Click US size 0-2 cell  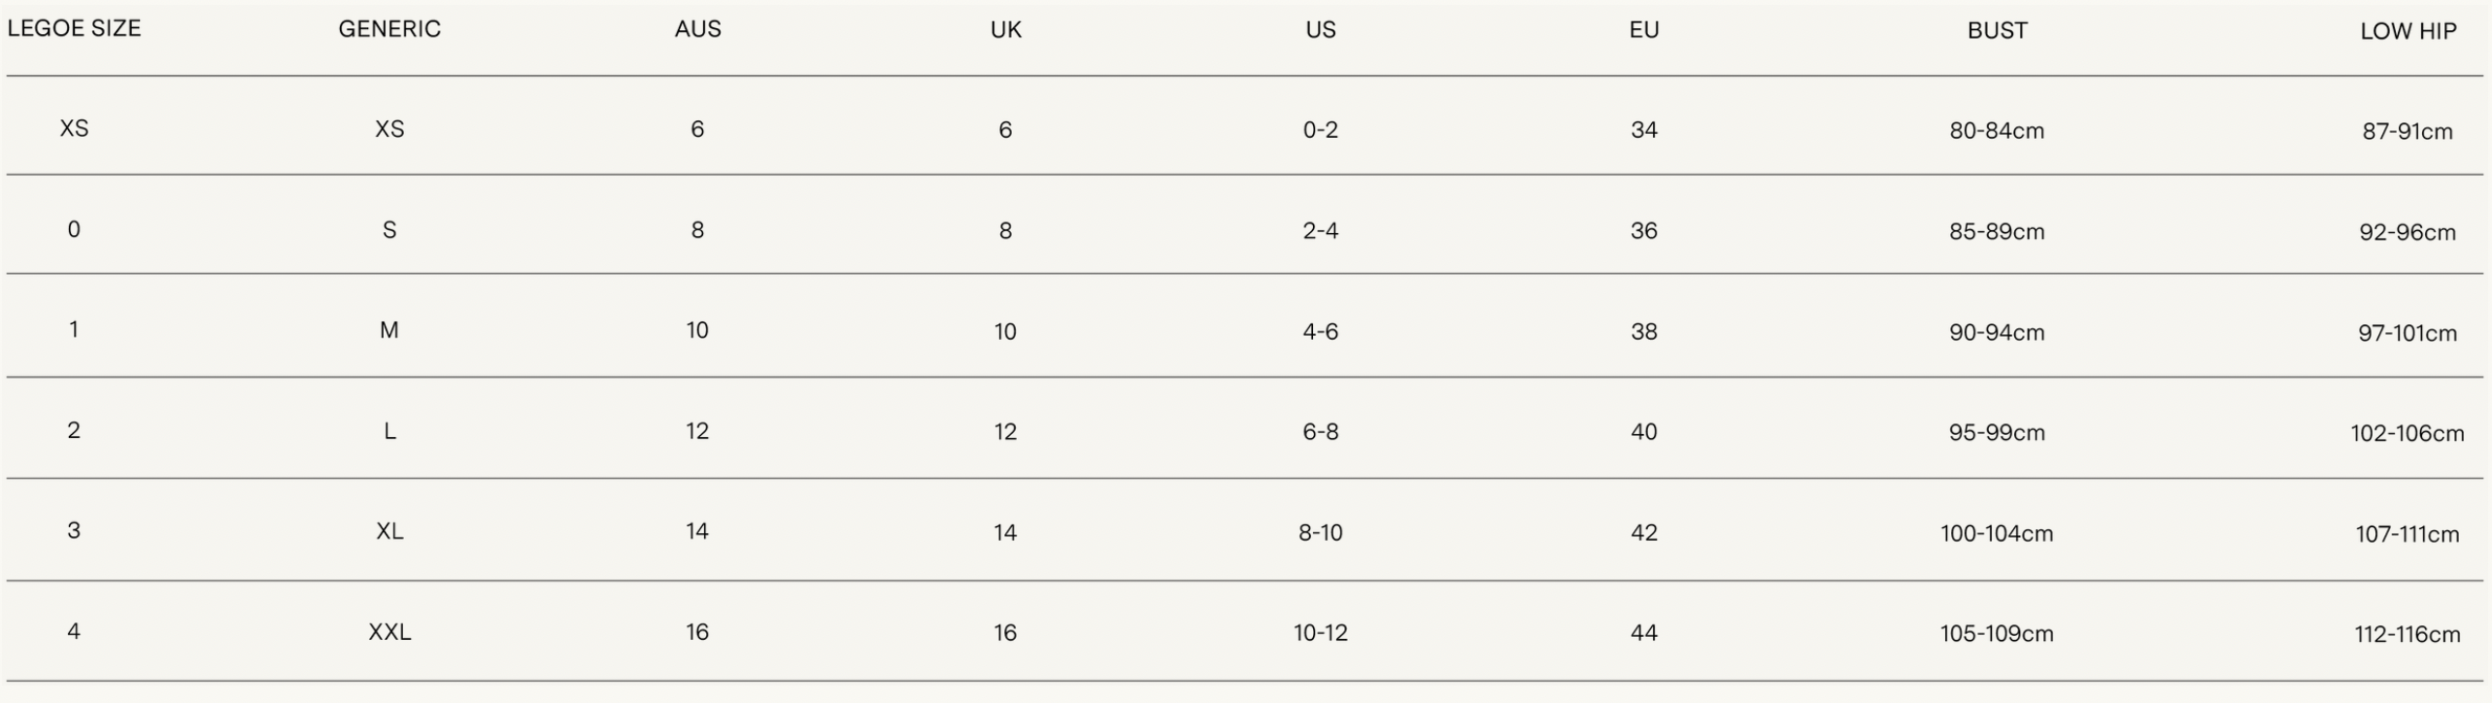[1320, 130]
